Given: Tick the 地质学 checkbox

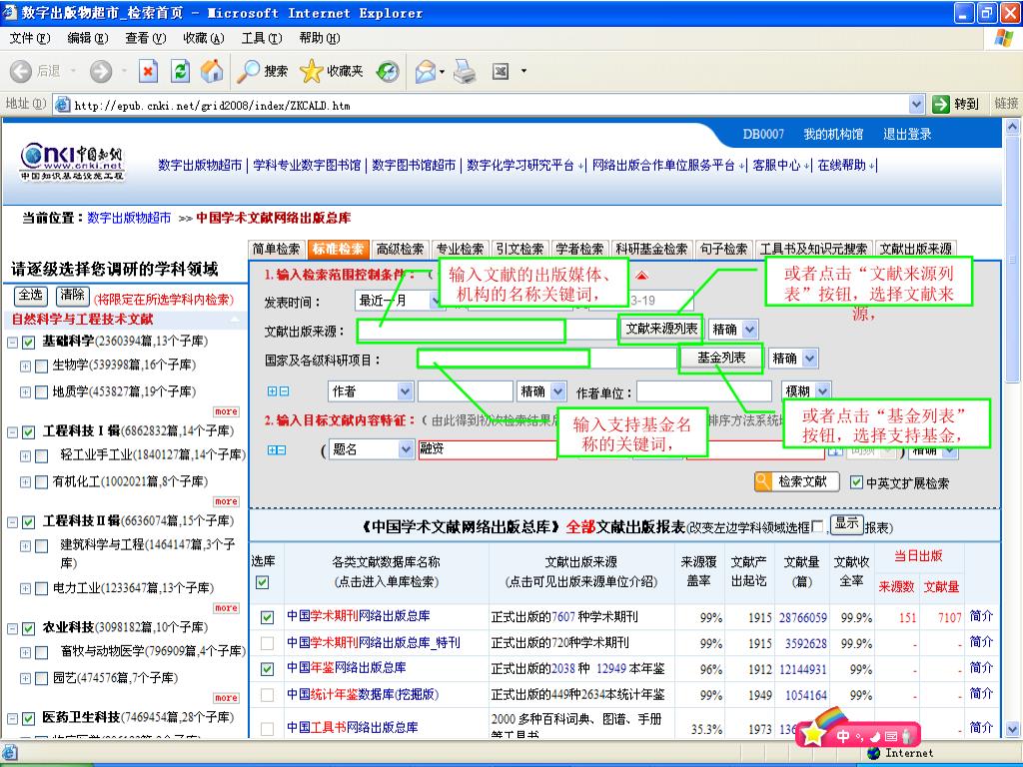Looking at the screenshot, I should [x=41, y=391].
